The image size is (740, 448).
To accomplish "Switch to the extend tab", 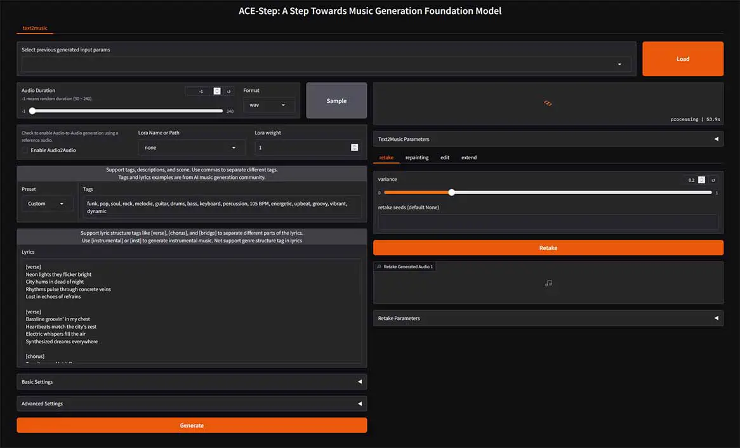I will point(469,157).
